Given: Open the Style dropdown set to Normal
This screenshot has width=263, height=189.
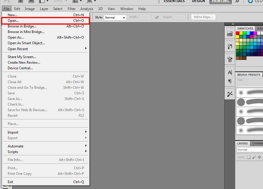Looking at the screenshot, I should click(115, 17).
